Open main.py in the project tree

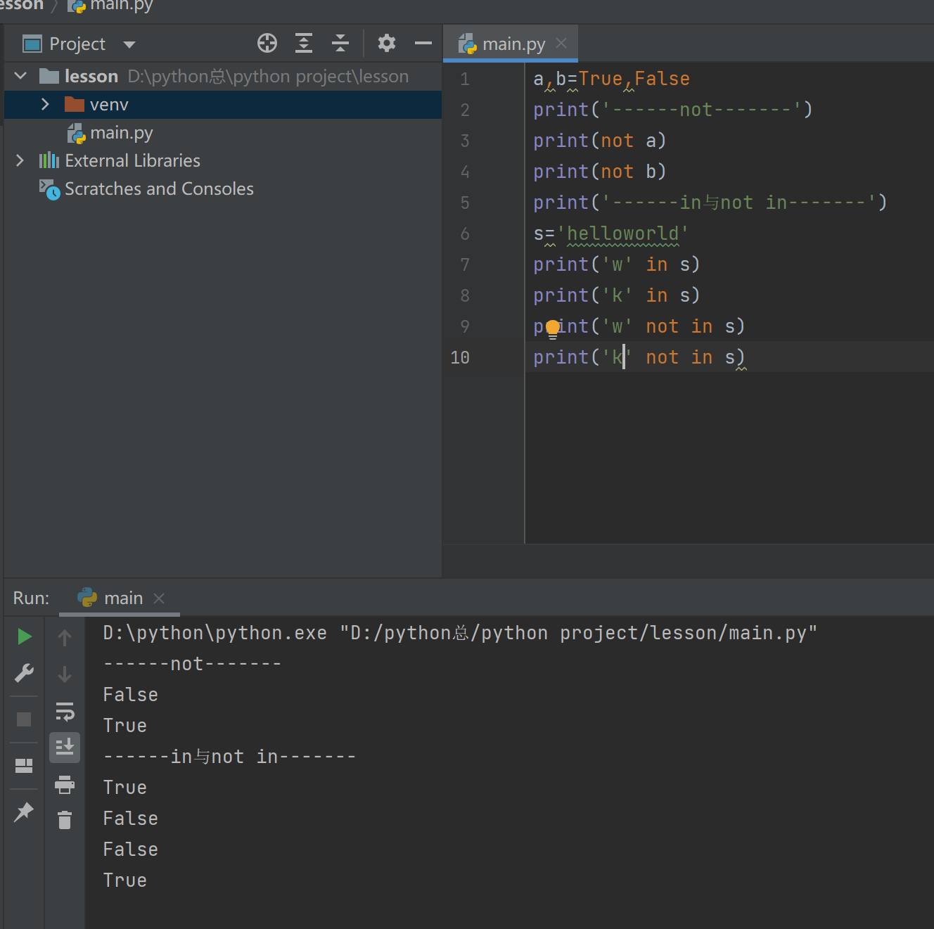tap(121, 133)
